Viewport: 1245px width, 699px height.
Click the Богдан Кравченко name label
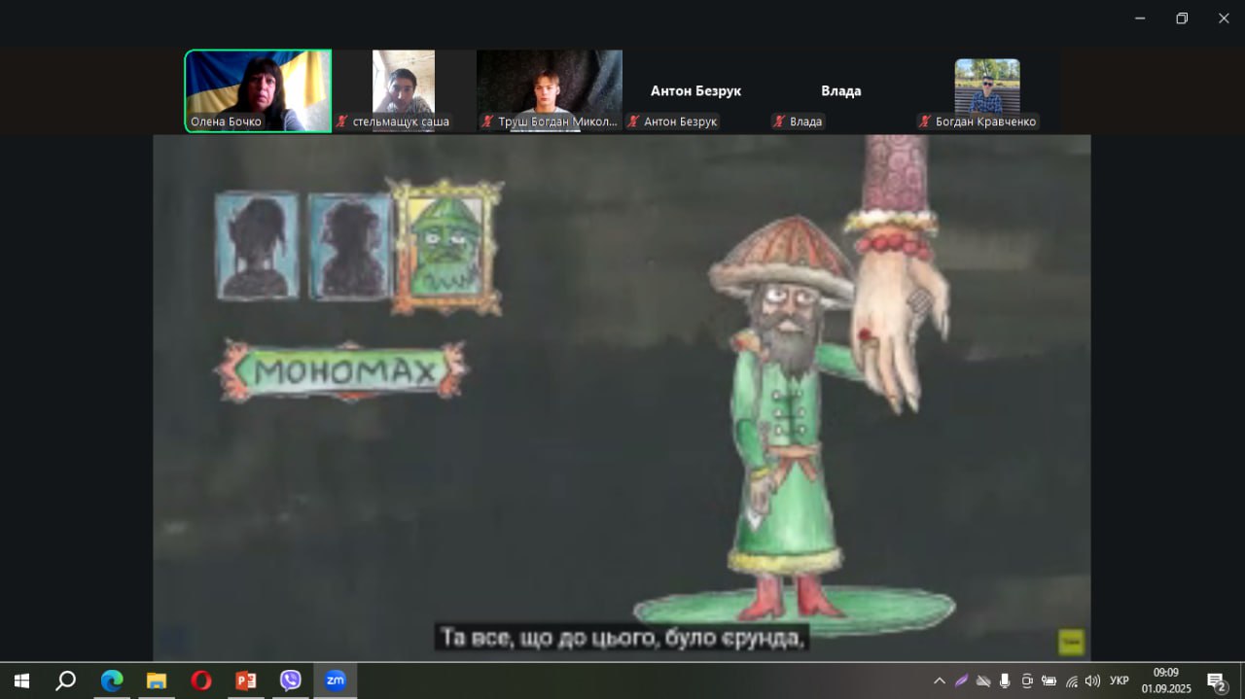point(986,122)
